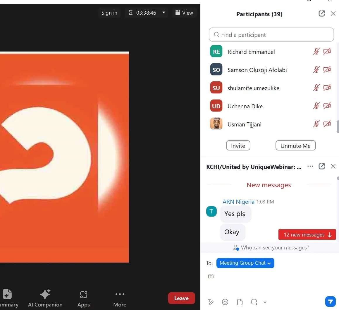Close the Participants panel

333,14
